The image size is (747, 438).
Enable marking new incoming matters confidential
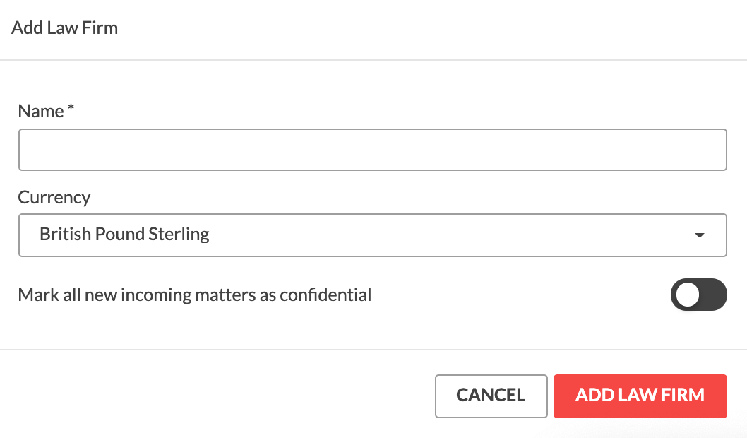point(699,295)
